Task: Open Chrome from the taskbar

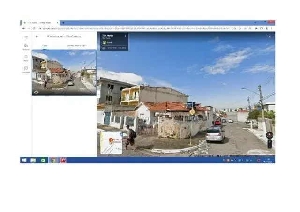Action: pyautogui.click(x=53, y=160)
